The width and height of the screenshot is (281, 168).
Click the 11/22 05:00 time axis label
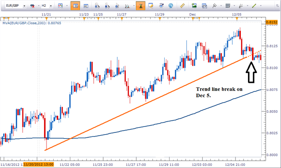pos(69,164)
